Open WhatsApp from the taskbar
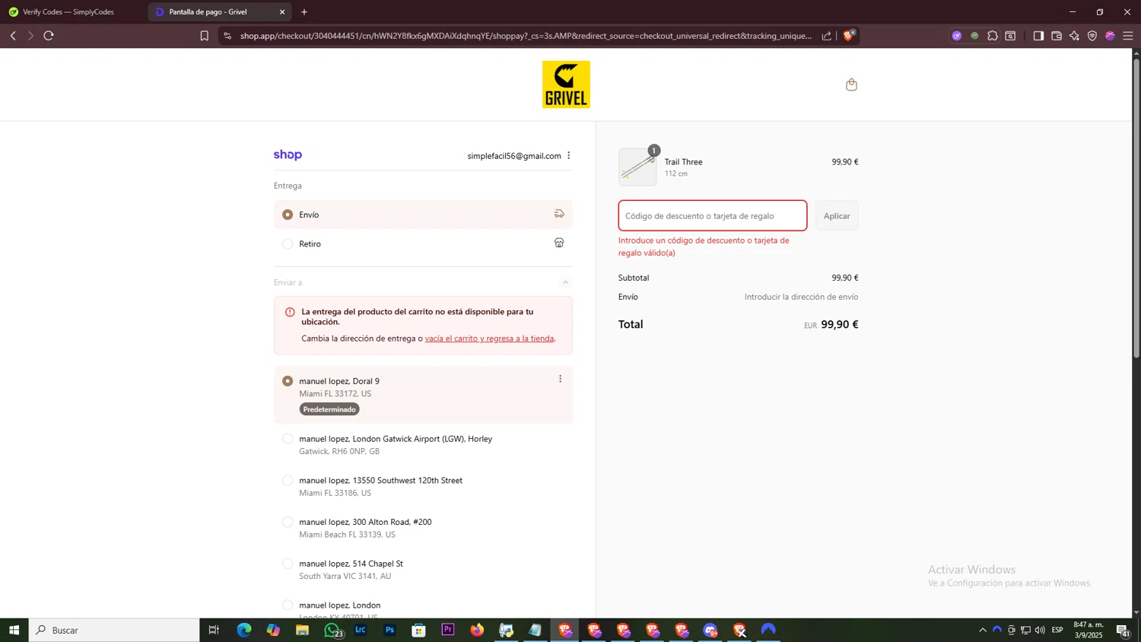This screenshot has height=642, width=1141. pos(332,630)
